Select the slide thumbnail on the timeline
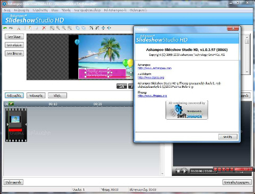The width and height of the screenshot is (255, 194). click(16, 125)
